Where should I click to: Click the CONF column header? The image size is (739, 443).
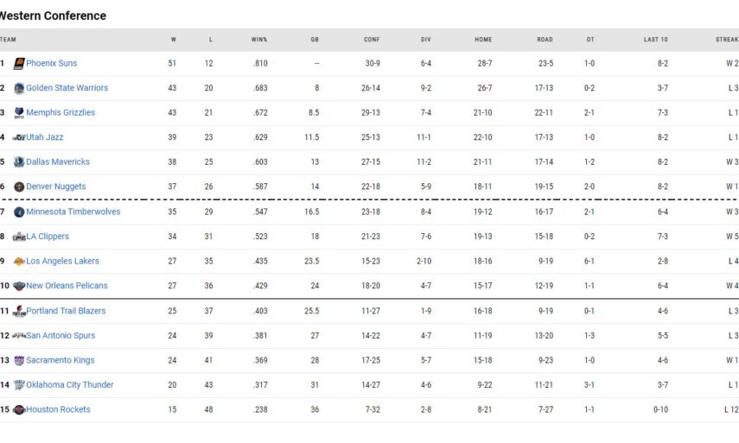[x=372, y=40]
